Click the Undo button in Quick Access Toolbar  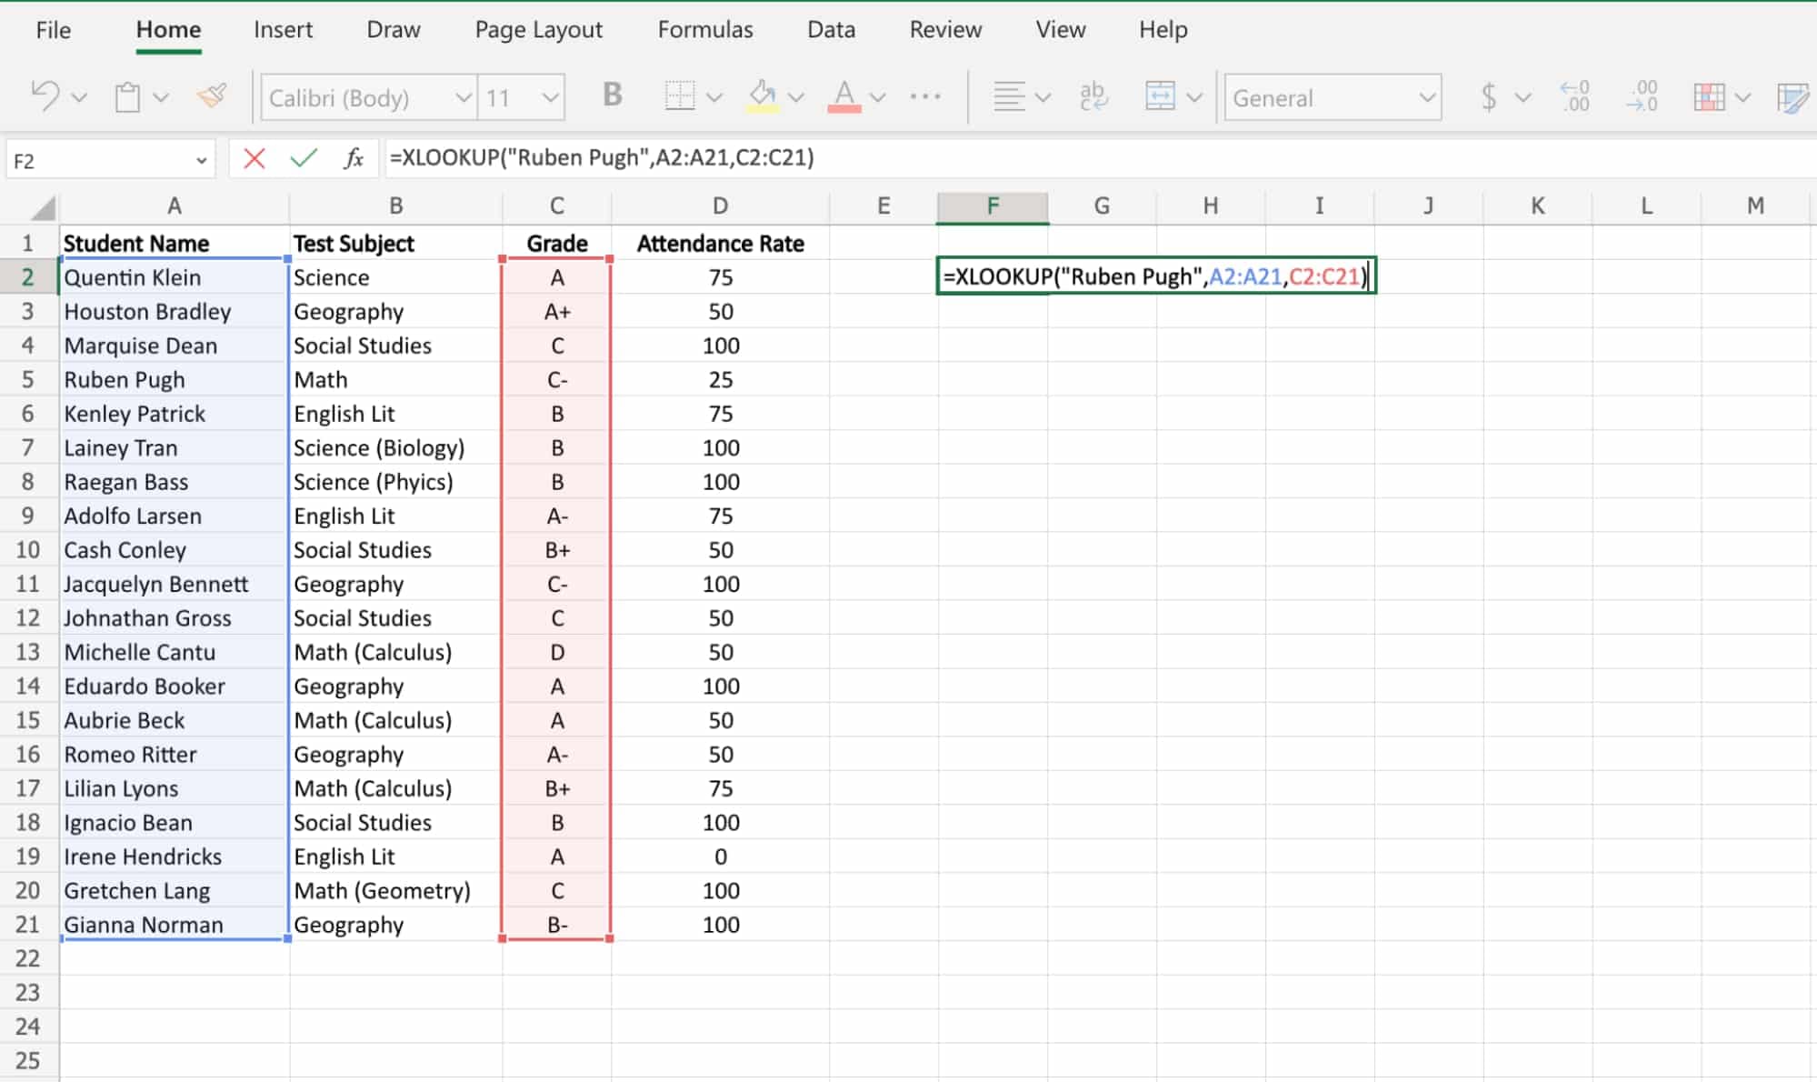click(x=43, y=96)
